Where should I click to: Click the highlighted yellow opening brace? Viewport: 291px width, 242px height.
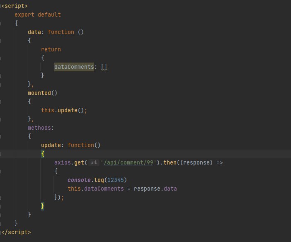tap(43, 154)
